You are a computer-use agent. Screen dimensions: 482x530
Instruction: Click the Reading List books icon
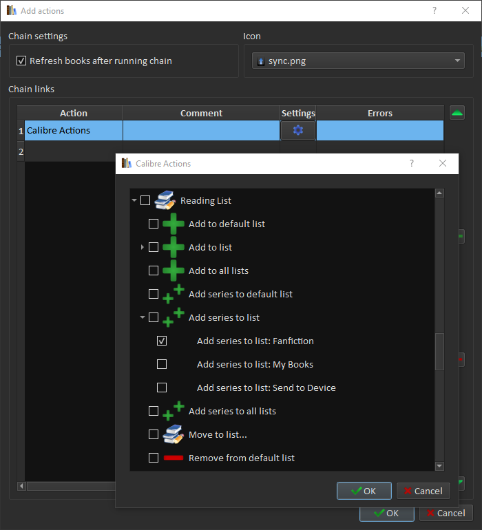tap(165, 200)
